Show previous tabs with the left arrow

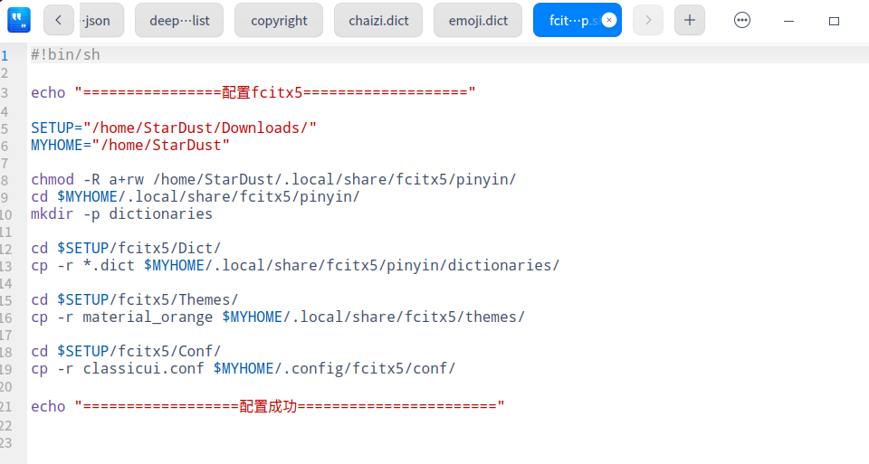pos(58,21)
